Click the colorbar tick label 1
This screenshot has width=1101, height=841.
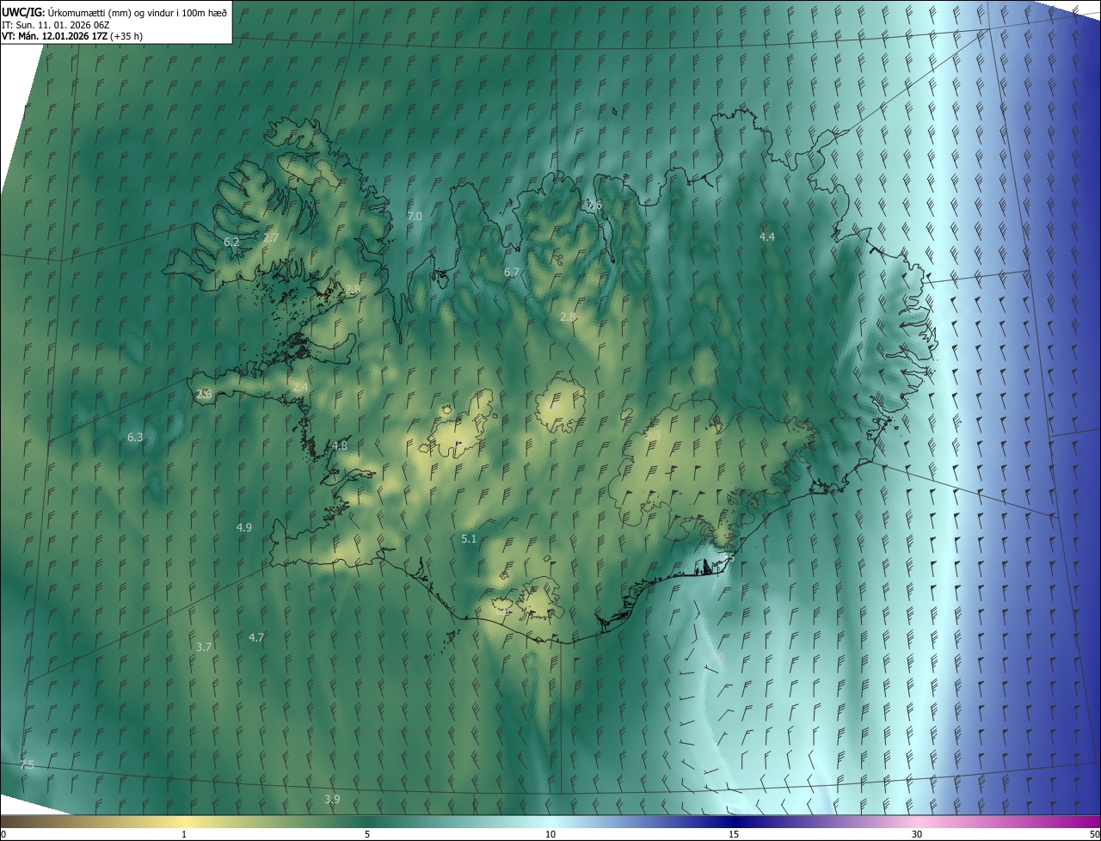coord(184,834)
